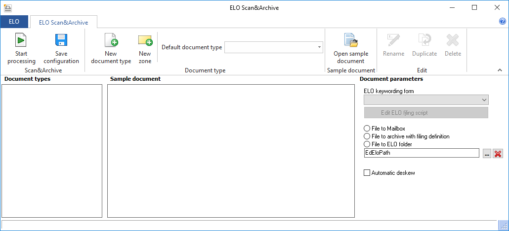Browse for ELO folder with ellipsis button
509x231 pixels.
(487, 153)
